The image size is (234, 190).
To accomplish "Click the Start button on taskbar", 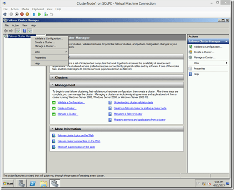I will point(8,183).
